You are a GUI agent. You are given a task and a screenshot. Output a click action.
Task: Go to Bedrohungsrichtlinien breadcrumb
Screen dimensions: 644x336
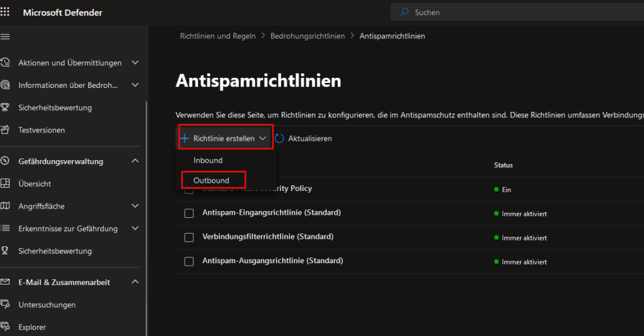308,36
